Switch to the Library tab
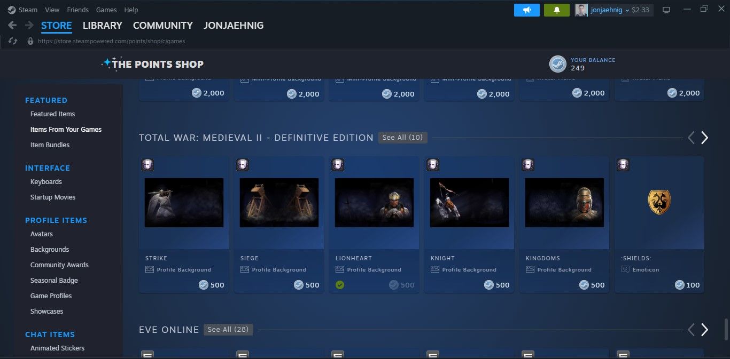730x359 pixels. pos(102,25)
